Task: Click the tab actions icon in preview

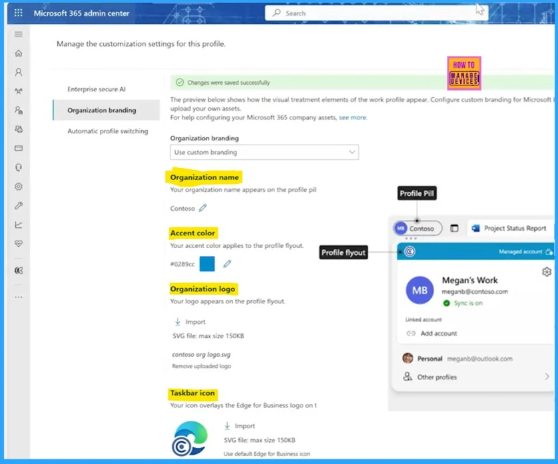Action: click(454, 228)
